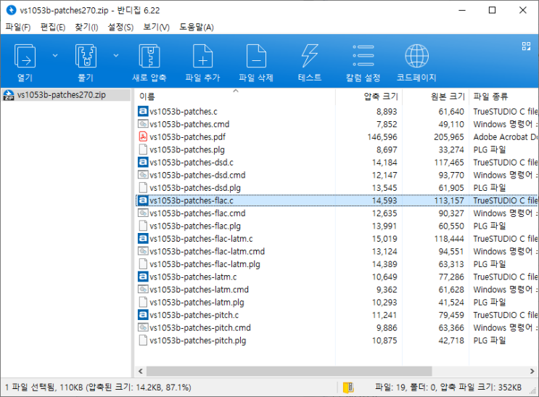Click the PDF icon of vs1053b-patches.pdf
Screen dimensions: 539x397
143,136
